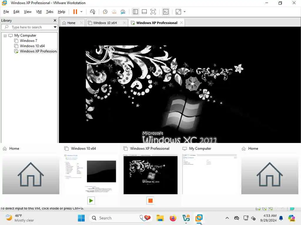Viewport: 301px width, 225px height.
Task: Click the teal message log icon in the status bar
Action: pos(292,209)
